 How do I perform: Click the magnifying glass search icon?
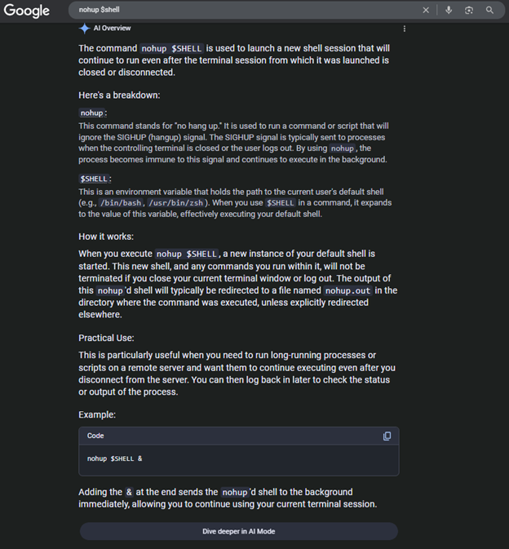489,10
